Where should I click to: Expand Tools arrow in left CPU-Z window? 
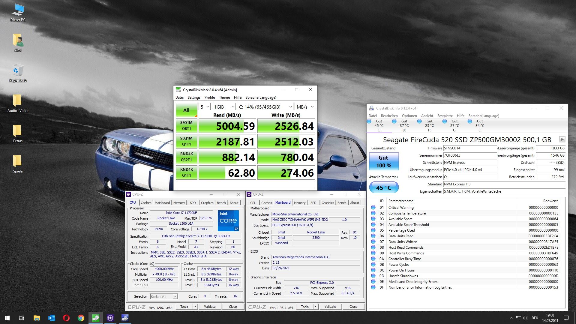pos(195,307)
